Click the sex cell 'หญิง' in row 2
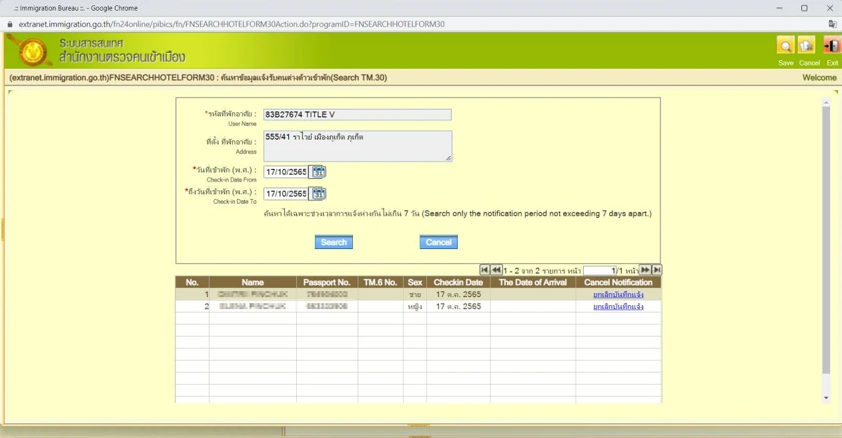This screenshot has height=438, width=842. pos(415,306)
